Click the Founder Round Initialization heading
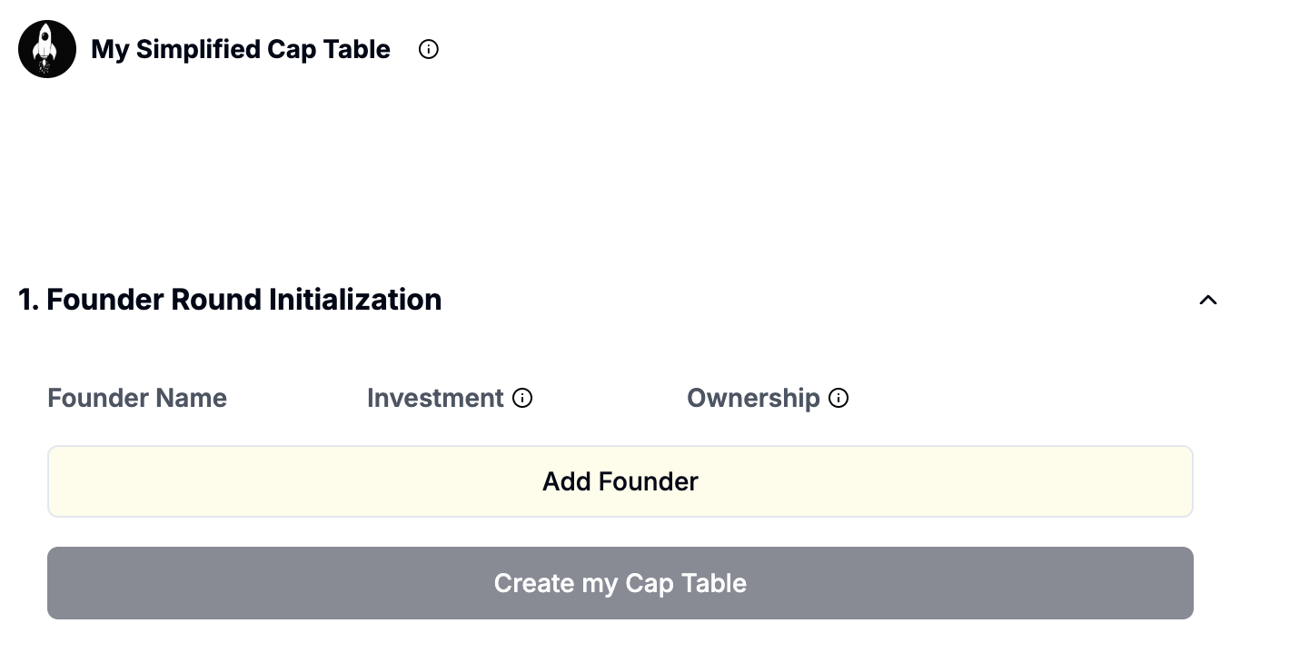Screen dimensions: 1310x663 tap(230, 300)
